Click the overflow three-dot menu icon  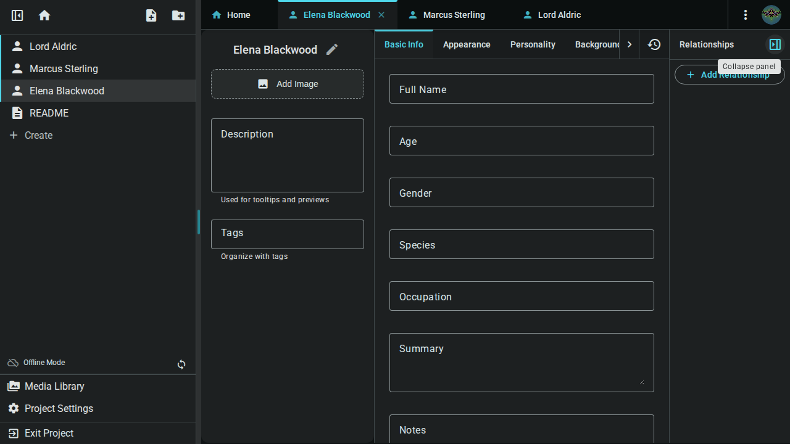click(745, 15)
